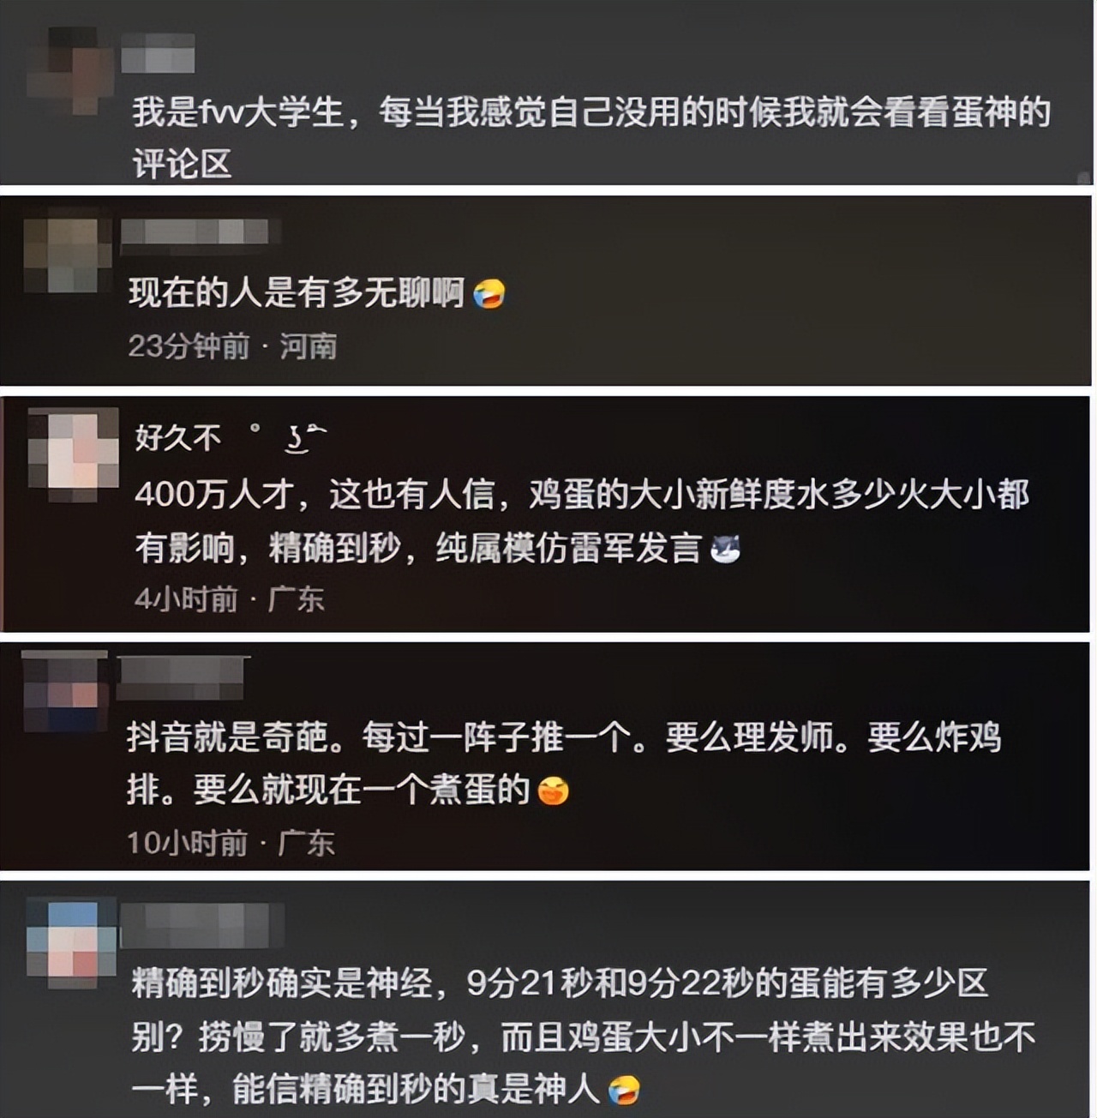Open avatar of the 抖音就是奇葩 commenter
The width and height of the screenshot is (1097, 1118).
pos(64,693)
